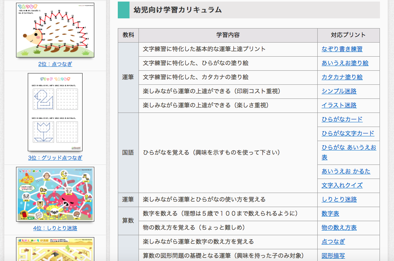The width and height of the screenshot is (394, 261).
Task: Open the あいうえお かるた link
Action: (x=346, y=172)
